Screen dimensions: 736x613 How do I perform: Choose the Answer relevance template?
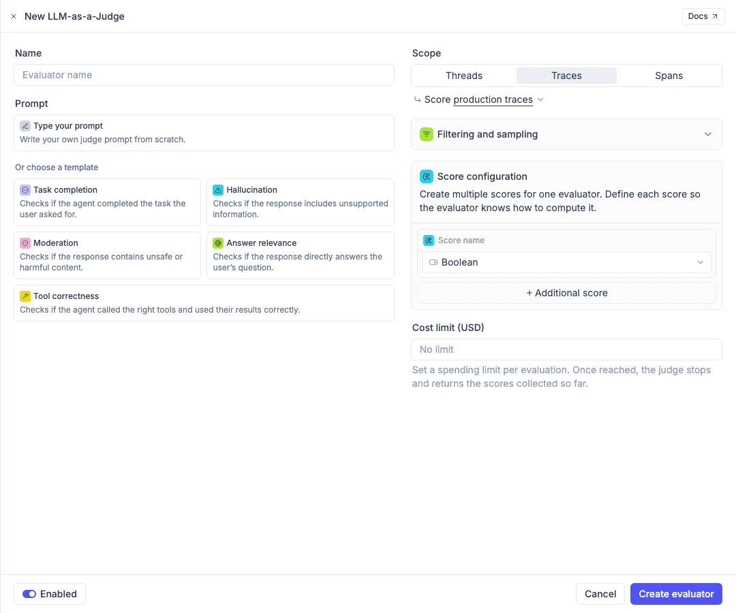pos(301,255)
